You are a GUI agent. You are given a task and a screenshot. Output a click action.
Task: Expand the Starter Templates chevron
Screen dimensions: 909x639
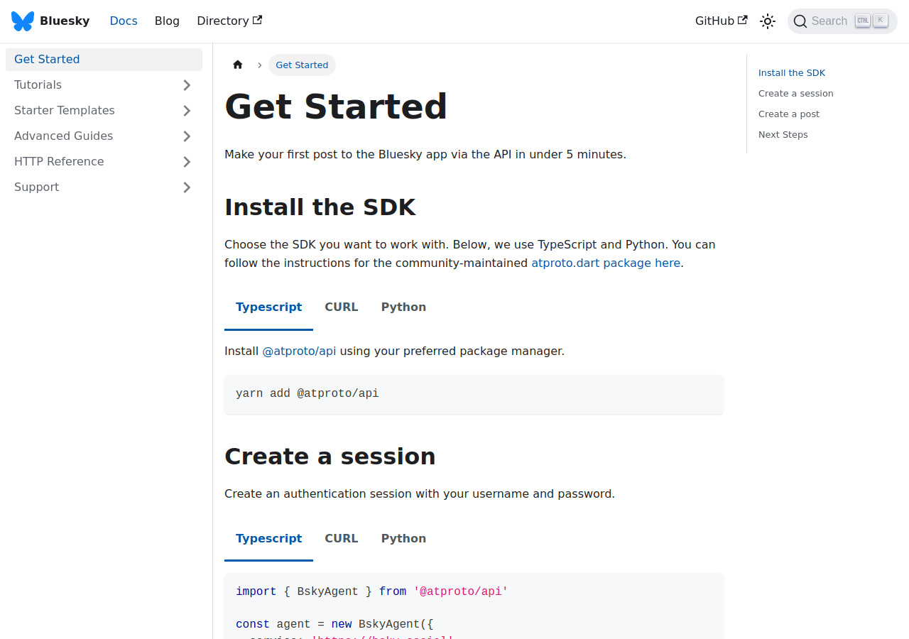(x=187, y=111)
